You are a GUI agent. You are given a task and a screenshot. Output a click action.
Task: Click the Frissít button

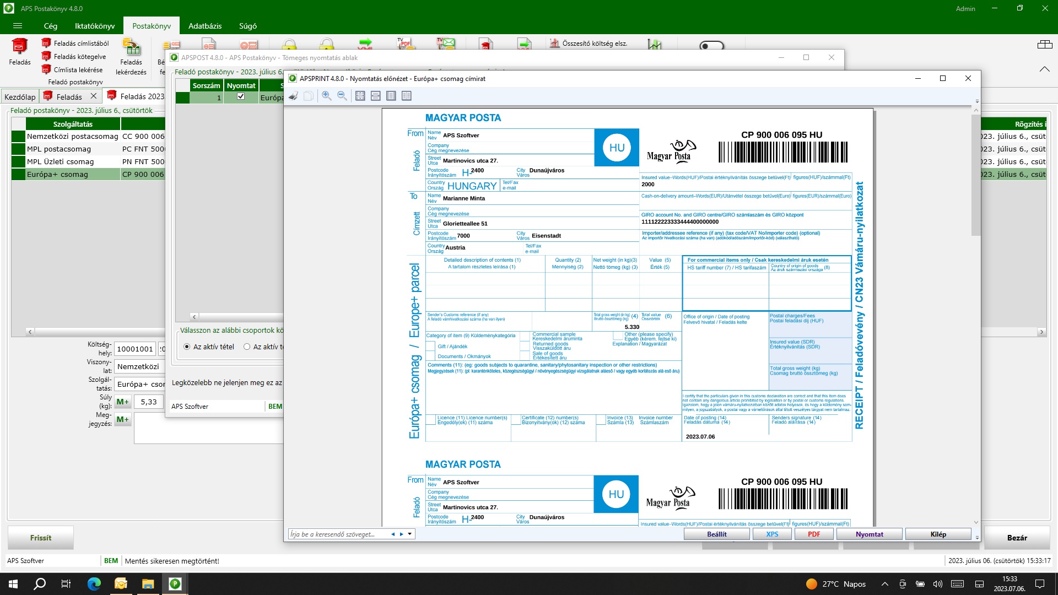[41, 538]
